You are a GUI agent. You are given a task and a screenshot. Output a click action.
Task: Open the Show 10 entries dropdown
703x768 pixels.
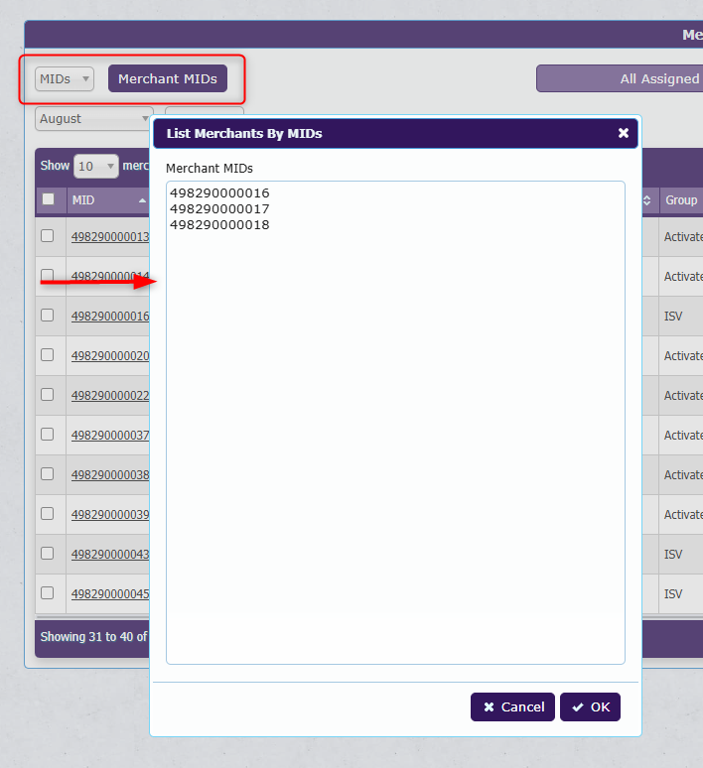pos(96,166)
